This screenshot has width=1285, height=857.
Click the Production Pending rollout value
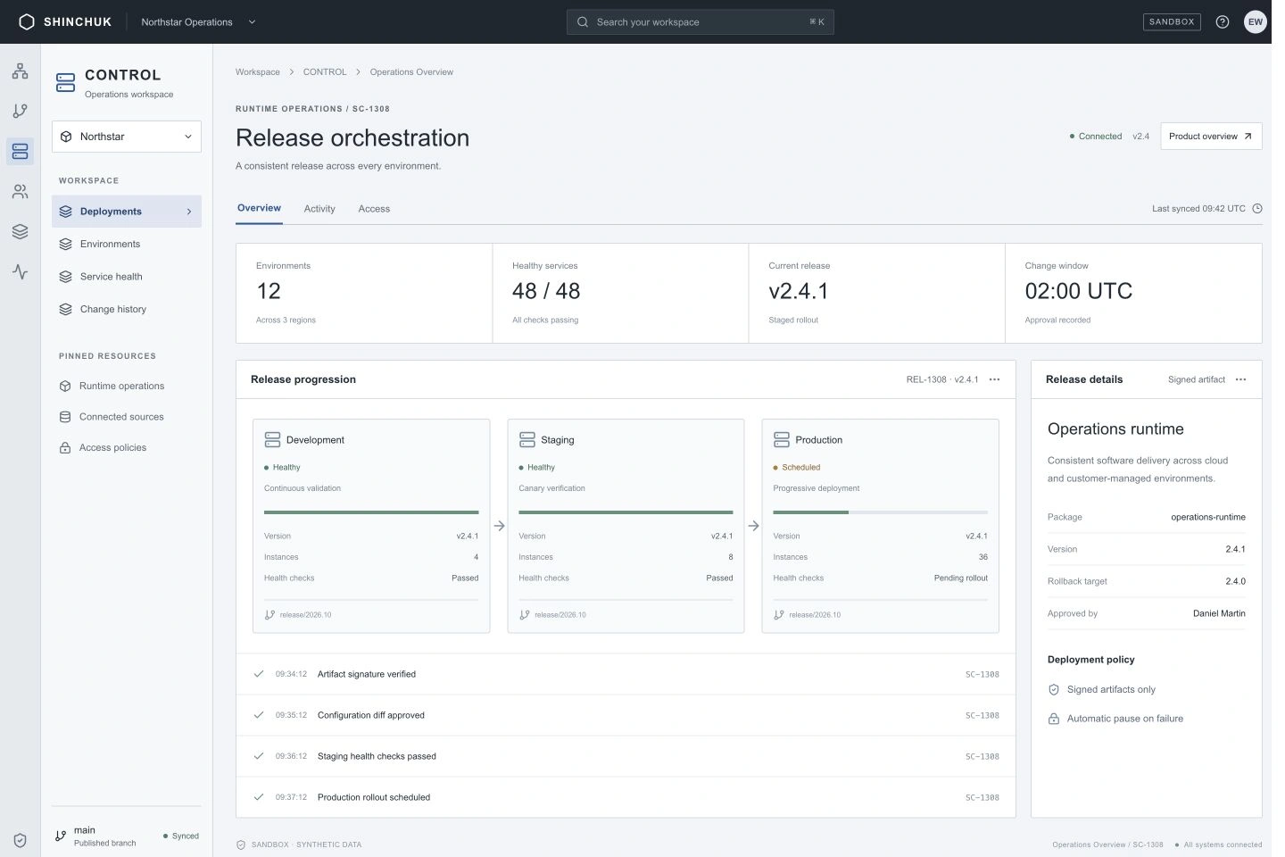961,578
